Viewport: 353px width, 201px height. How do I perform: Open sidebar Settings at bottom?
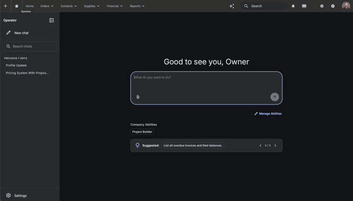(x=16, y=196)
